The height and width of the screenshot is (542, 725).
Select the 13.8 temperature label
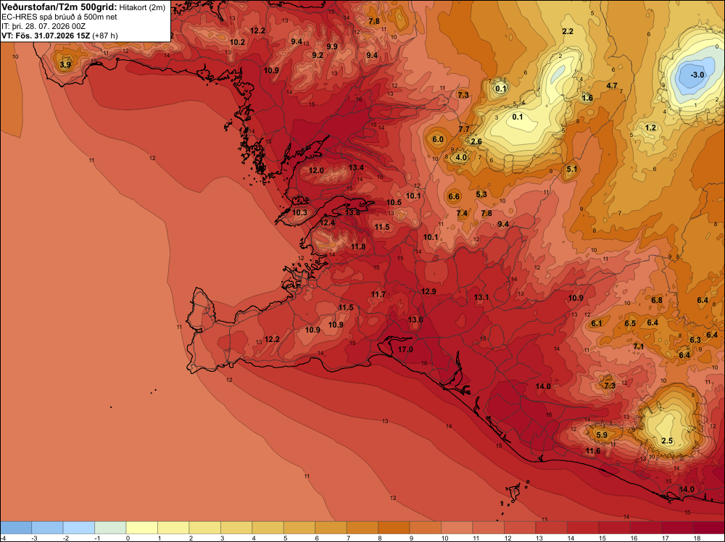click(352, 212)
